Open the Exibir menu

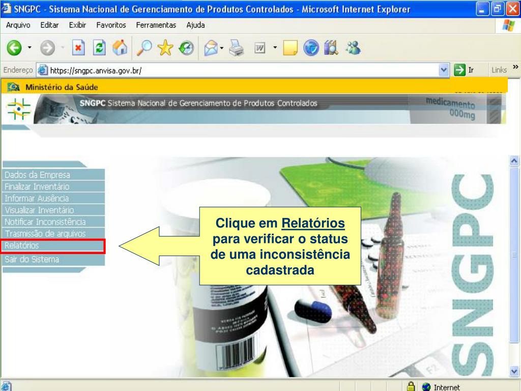(x=77, y=25)
